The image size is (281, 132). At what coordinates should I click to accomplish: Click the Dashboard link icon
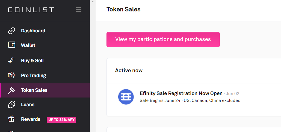click(11, 31)
